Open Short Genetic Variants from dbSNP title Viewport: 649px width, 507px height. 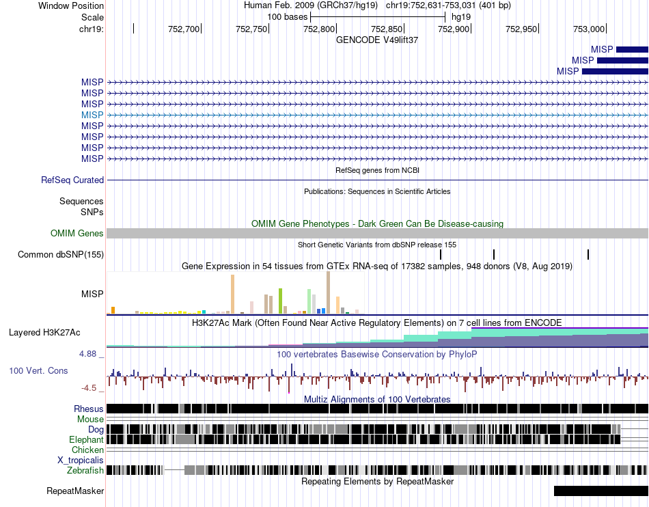coord(377,245)
